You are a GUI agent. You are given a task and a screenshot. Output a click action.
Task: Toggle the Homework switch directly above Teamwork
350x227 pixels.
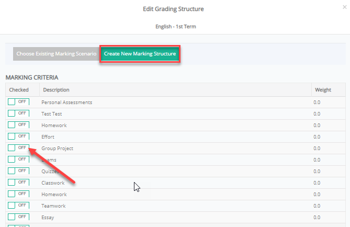pos(18,194)
